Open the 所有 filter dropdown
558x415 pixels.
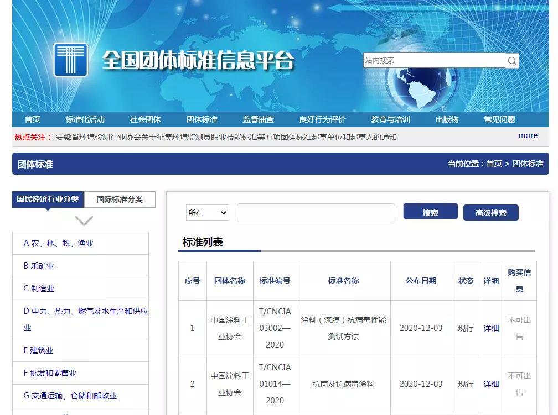208,213
